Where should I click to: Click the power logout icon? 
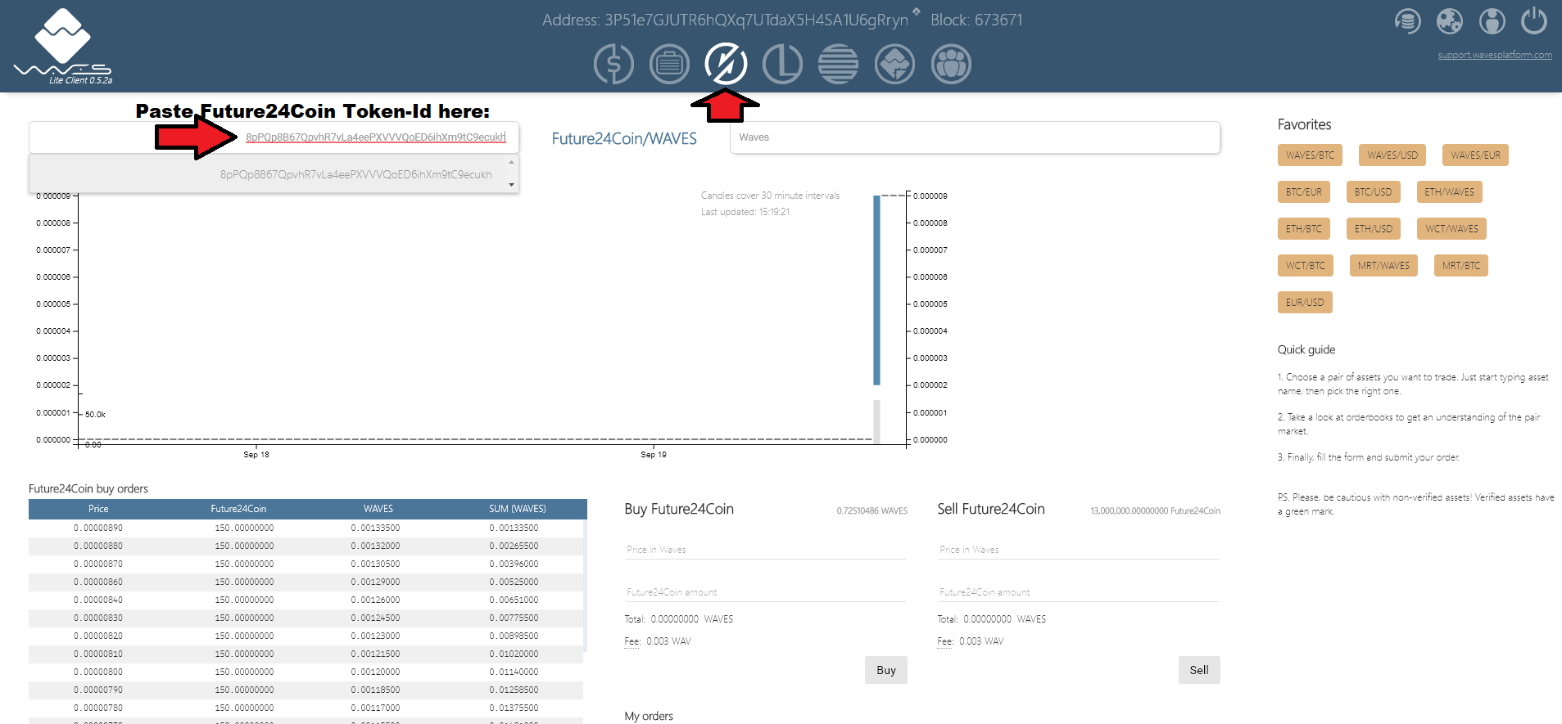click(x=1534, y=21)
